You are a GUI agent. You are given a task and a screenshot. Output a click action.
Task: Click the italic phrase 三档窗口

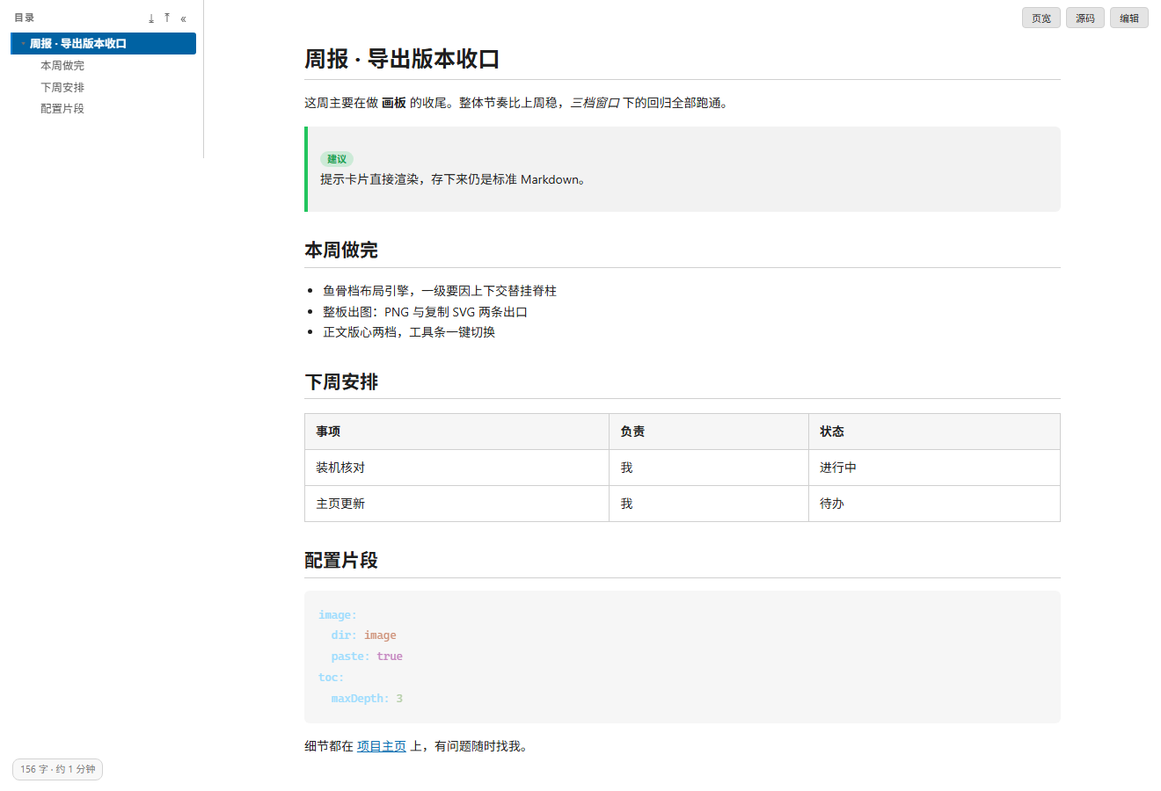click(595, 103)
